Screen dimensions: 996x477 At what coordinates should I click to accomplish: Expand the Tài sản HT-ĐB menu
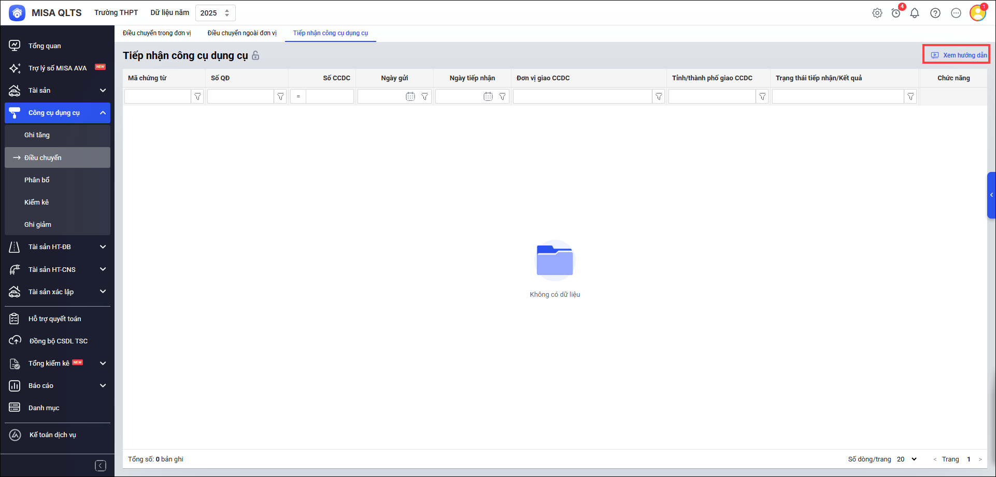[58, 247]
